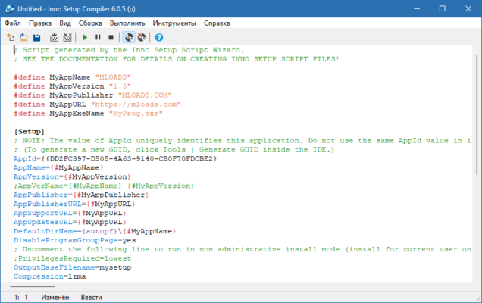Click the window resize grip in the corner
The image size is (482, 303).
tap(478, 299)
